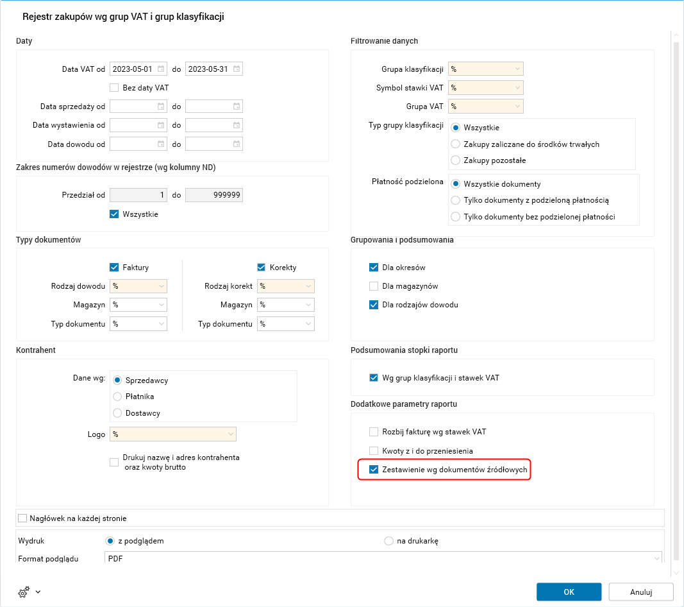Click the gear settings icon at bottom left
This screenshot has width=684, height=607.
[24, 592]
